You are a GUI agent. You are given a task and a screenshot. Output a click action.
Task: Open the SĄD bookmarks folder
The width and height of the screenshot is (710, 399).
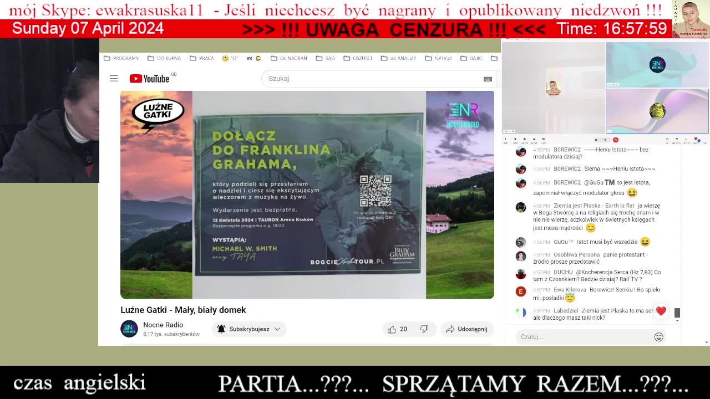tap(325, 58)
